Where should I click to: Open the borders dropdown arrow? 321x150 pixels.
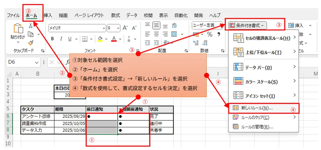coord(91,39)
